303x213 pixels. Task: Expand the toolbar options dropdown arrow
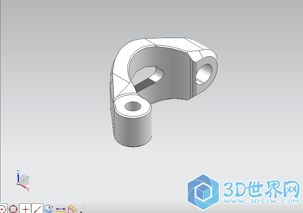81,211
